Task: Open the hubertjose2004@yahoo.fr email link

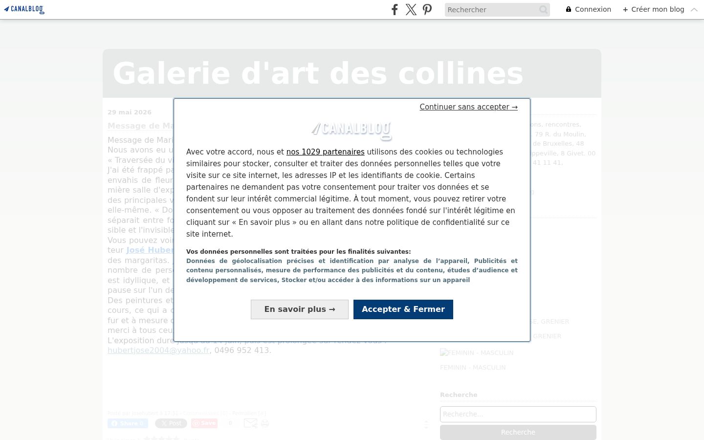Action: 158,351
